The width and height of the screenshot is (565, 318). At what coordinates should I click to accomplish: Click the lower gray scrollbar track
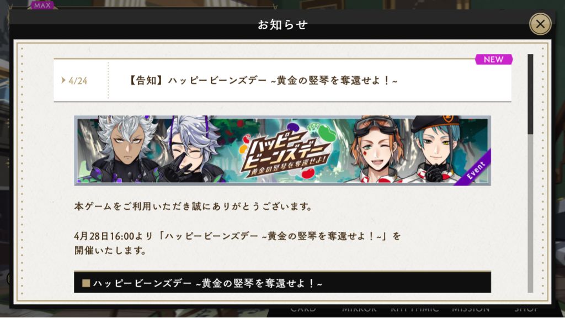(530, 214)
